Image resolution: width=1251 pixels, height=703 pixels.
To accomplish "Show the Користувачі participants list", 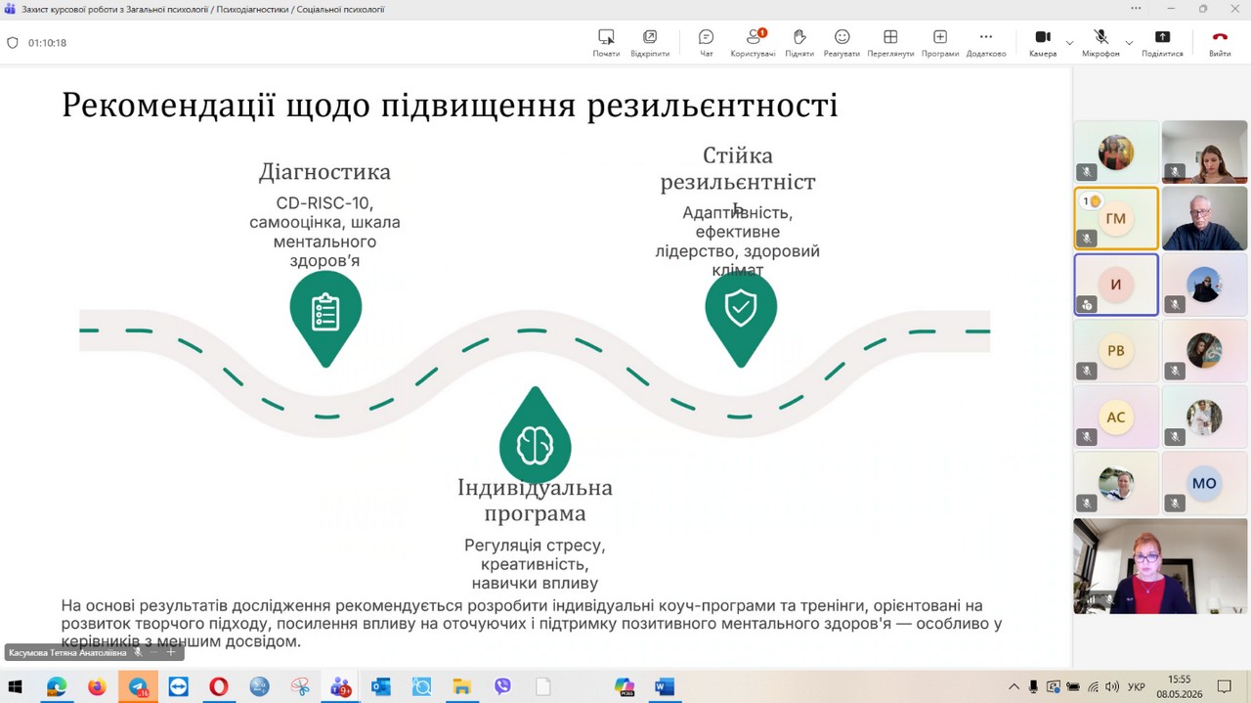I will 753,42.
